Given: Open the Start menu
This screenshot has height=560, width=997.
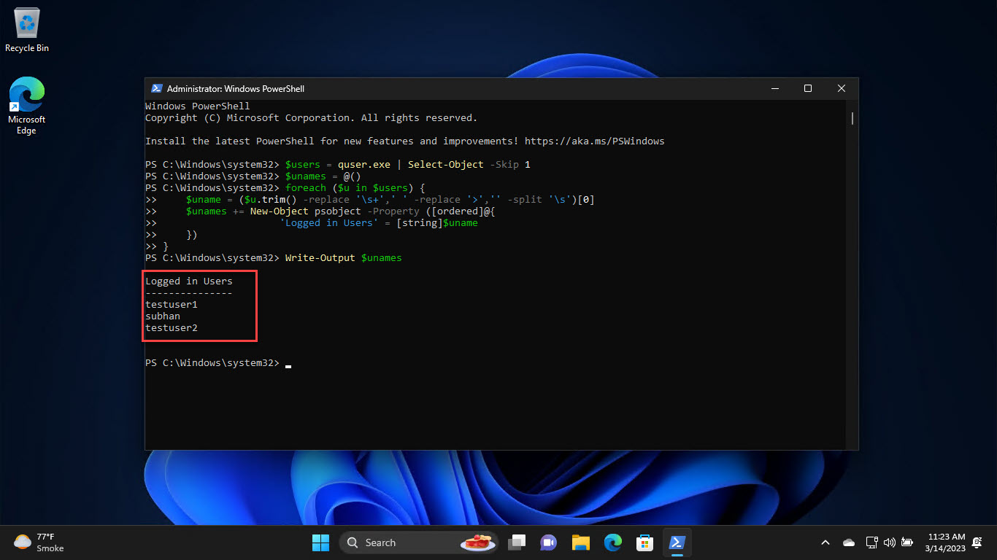Looking at the screenshot, I should 320,542.
